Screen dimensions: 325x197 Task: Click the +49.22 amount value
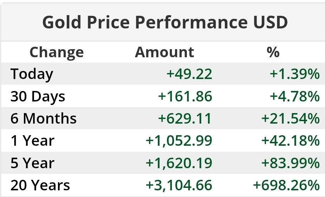click(189, 74)
